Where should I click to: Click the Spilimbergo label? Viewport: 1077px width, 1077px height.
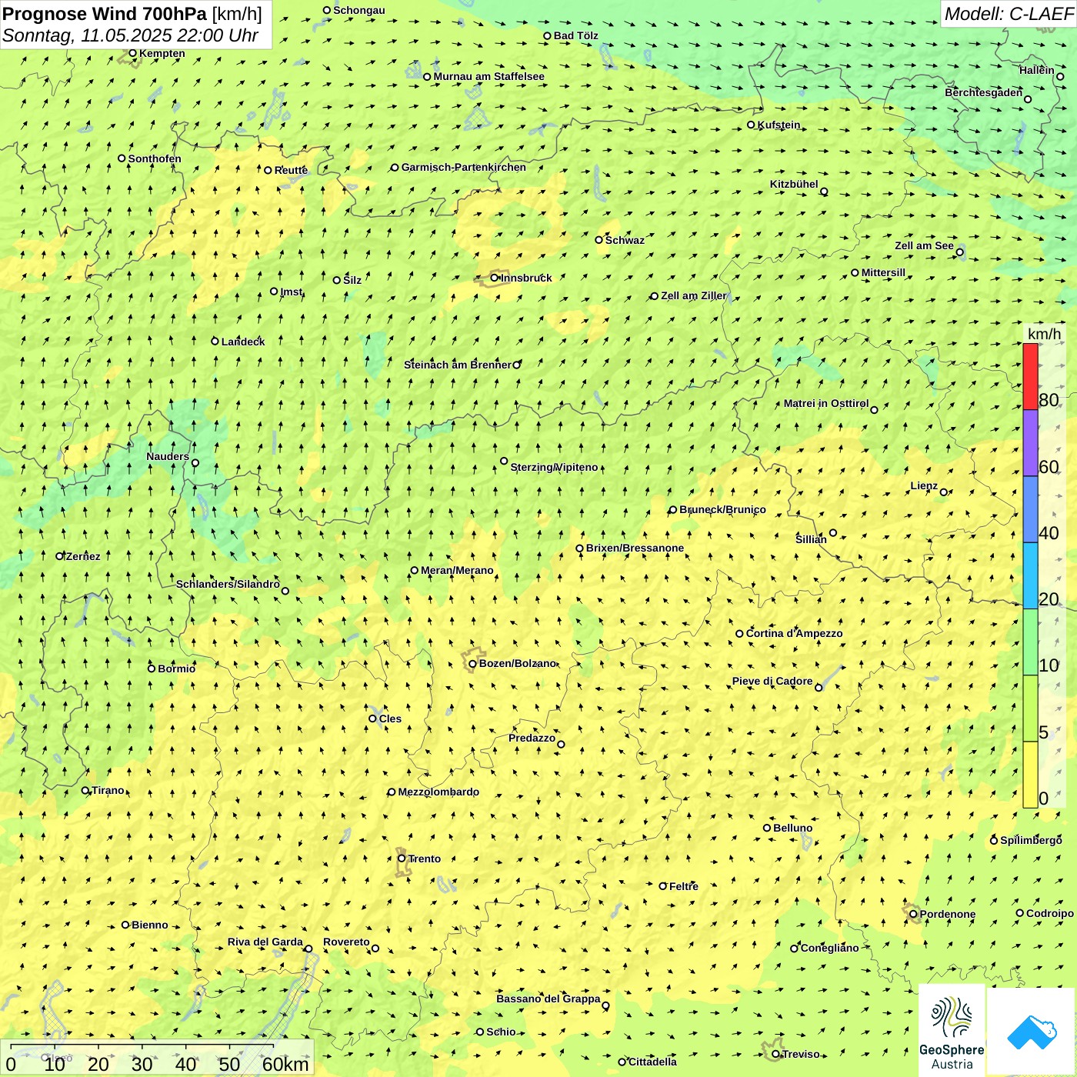(1031, 840)
